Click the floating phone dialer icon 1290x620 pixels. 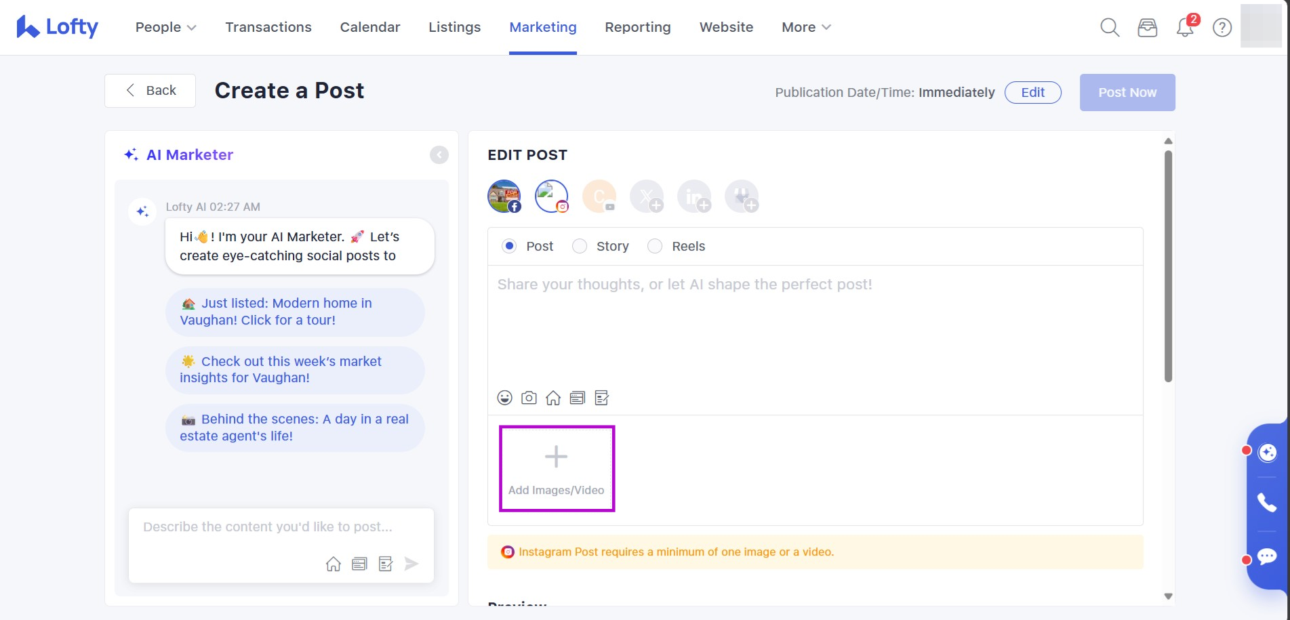point(1267,502)
